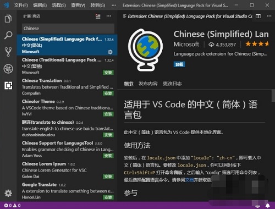Select Chinese Support for LanguageTool item

coord(67,149)
